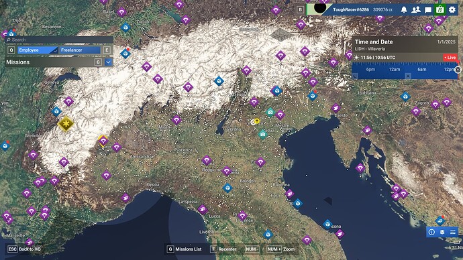Screen dimensions: 463x260
Task: Select the purple transport marker near Trieste
Action: (336, 108)
